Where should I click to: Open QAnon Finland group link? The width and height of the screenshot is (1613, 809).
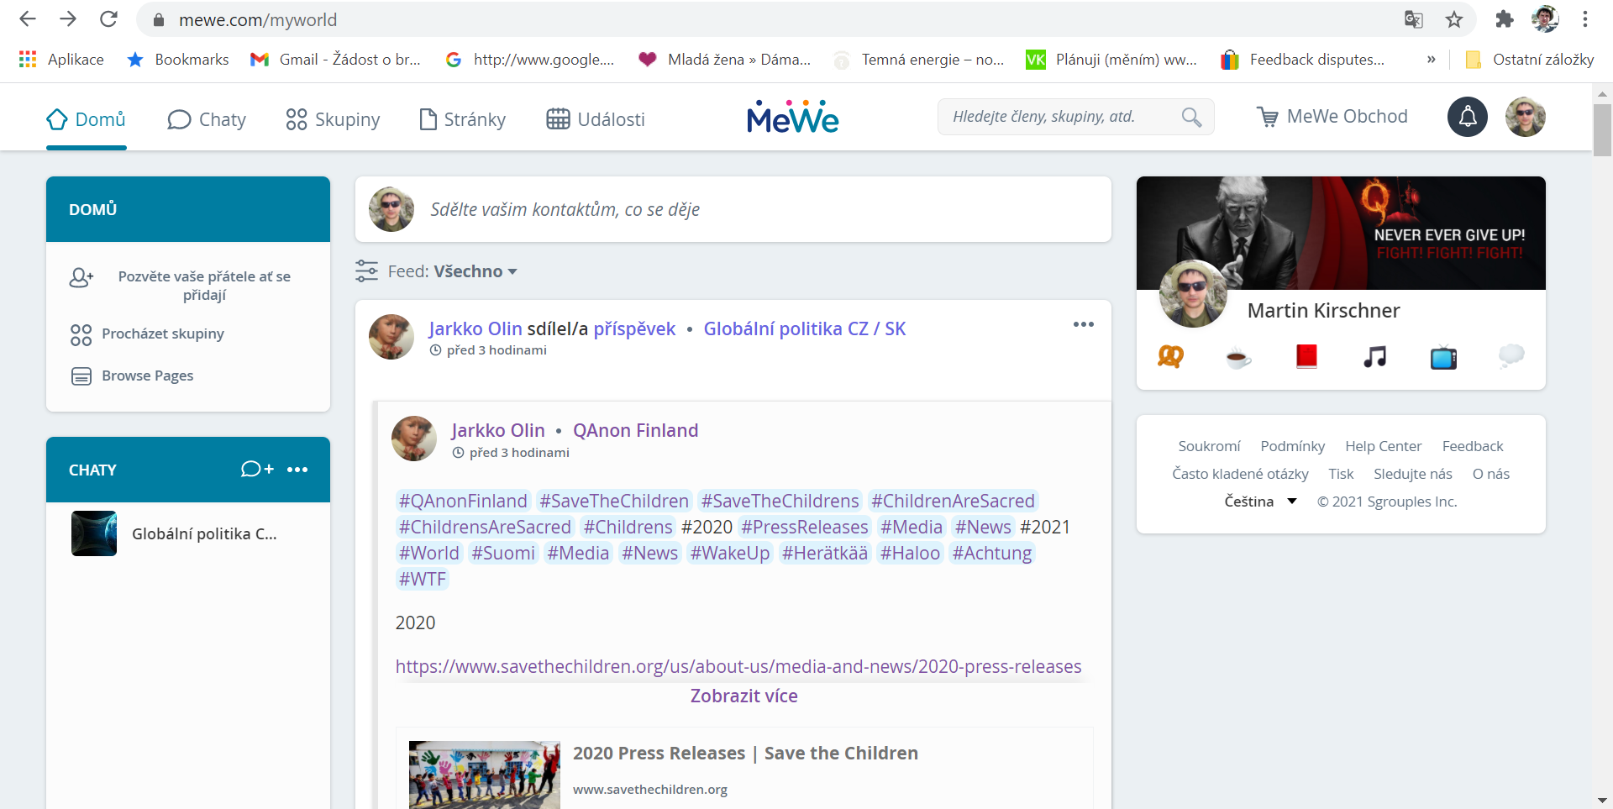point(636,430)
